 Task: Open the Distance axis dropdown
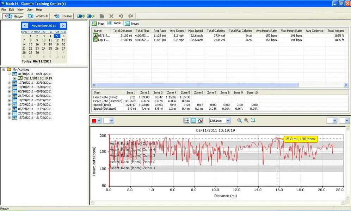[x=228, y=121]
